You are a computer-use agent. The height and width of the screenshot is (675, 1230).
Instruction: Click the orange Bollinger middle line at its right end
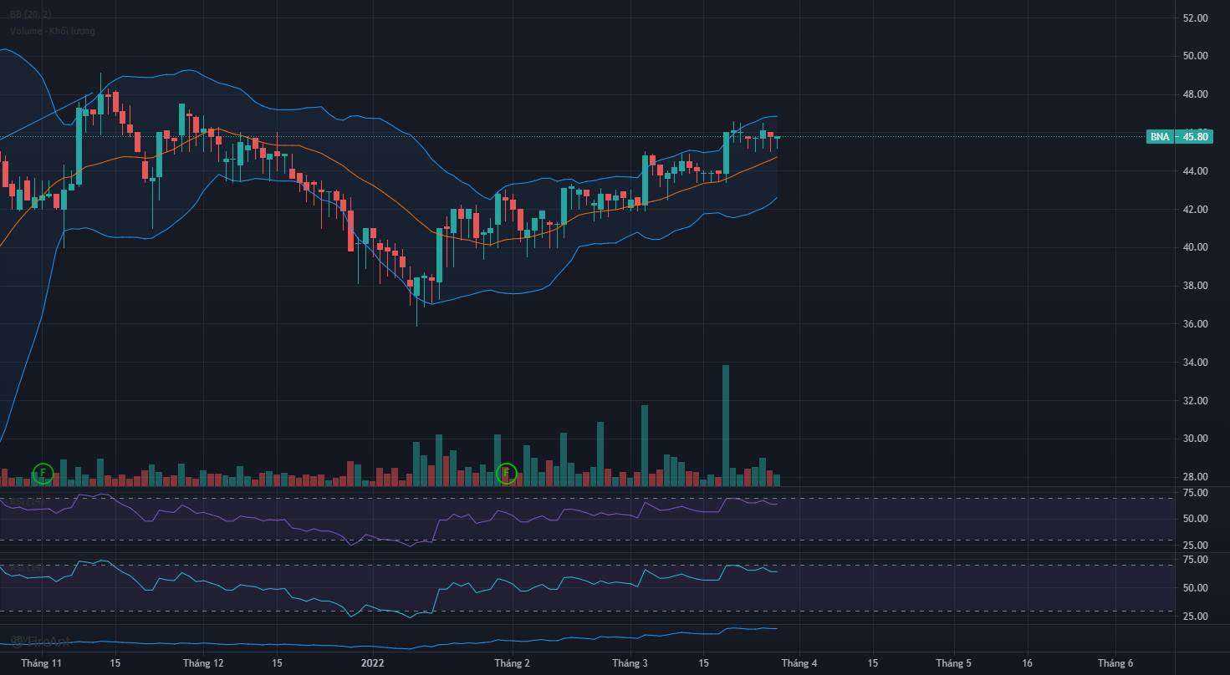776,157
